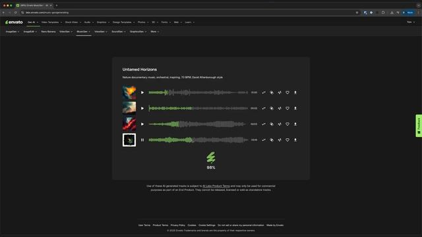Click the overlapping circles icon on first track
The width and height of the screenshot is (422, 237).
click(272, 92)
